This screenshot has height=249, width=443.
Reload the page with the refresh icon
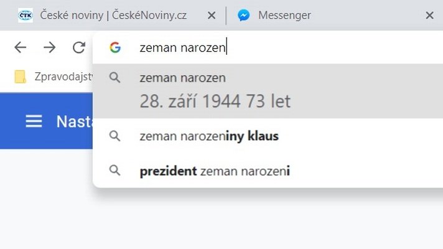pyautogui.click(x=79, y=47)
